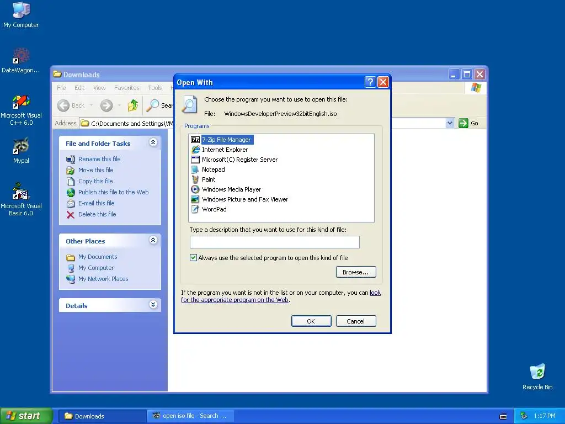Click Copy this file task

tap(95, 181)
